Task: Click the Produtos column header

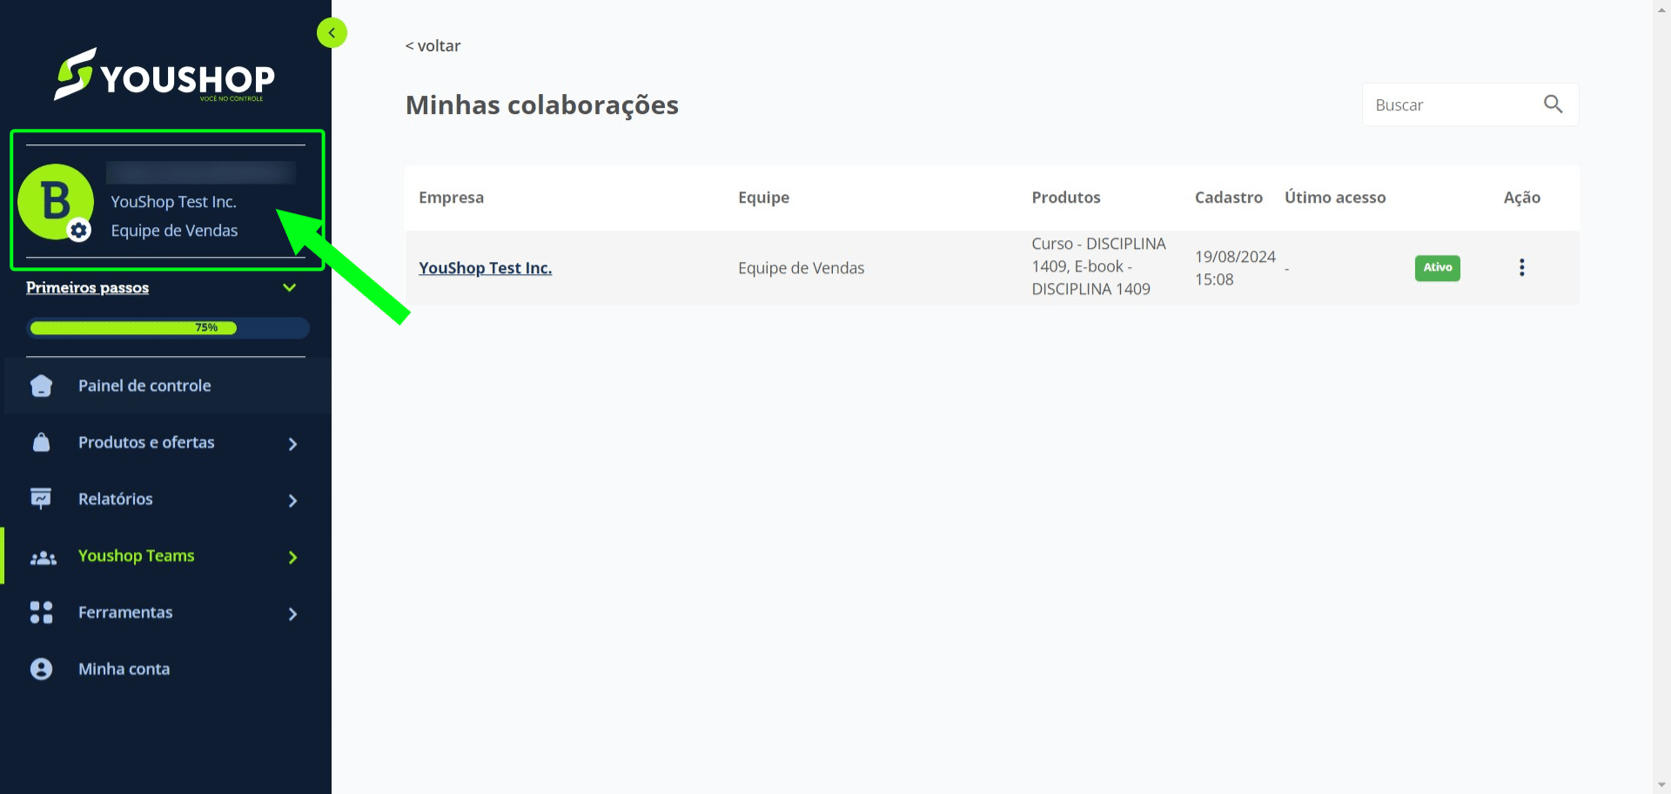Action: click(x=1066, y=198)
